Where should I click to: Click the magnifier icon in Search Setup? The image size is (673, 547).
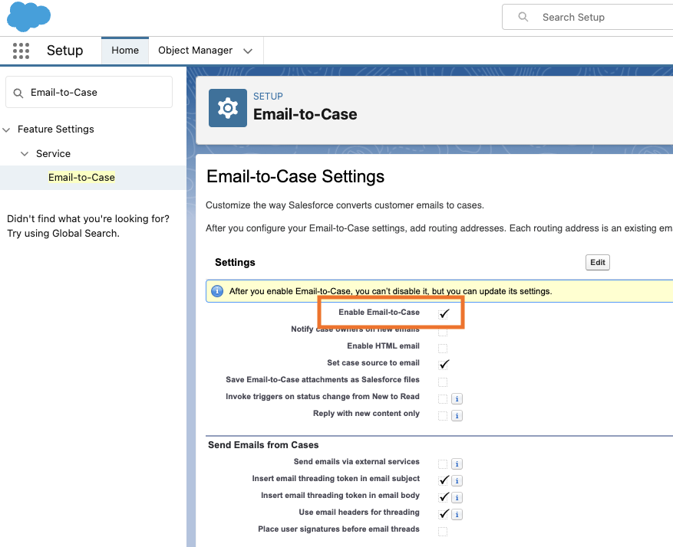coord(523,17)
